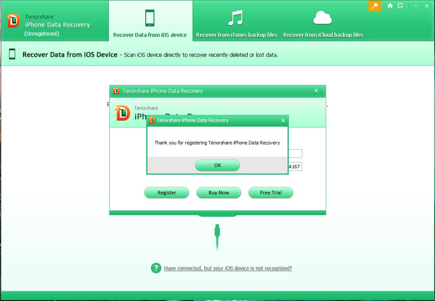Click the Tenorshare logo in registration dialog
Viewport: 435px width, 301px height.
123,113
